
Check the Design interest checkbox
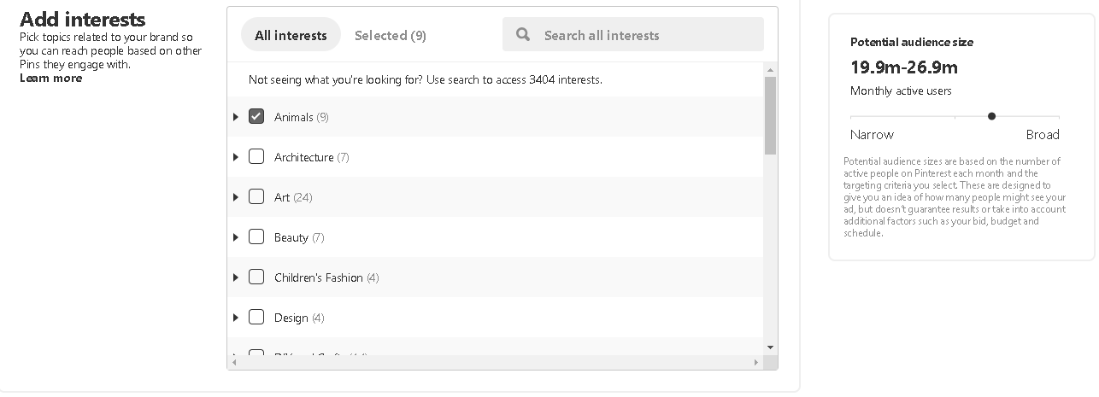(x=256, y=317)
